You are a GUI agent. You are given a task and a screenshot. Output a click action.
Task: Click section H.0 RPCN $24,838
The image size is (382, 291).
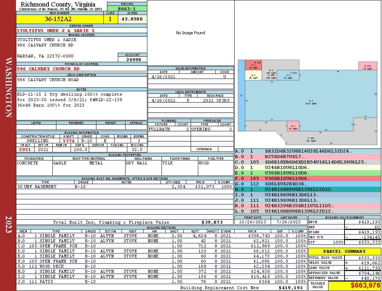click(260, 271)
